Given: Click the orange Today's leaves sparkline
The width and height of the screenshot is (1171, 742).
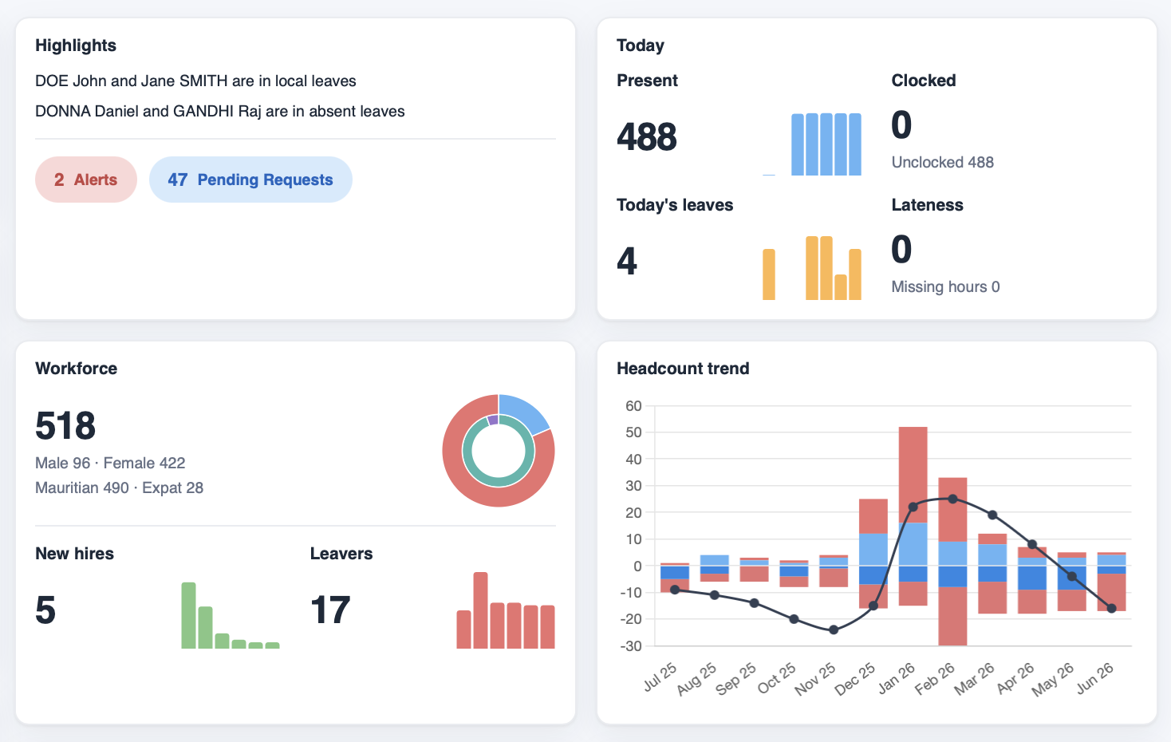Looking at the screenshot, I should [812, 268].
